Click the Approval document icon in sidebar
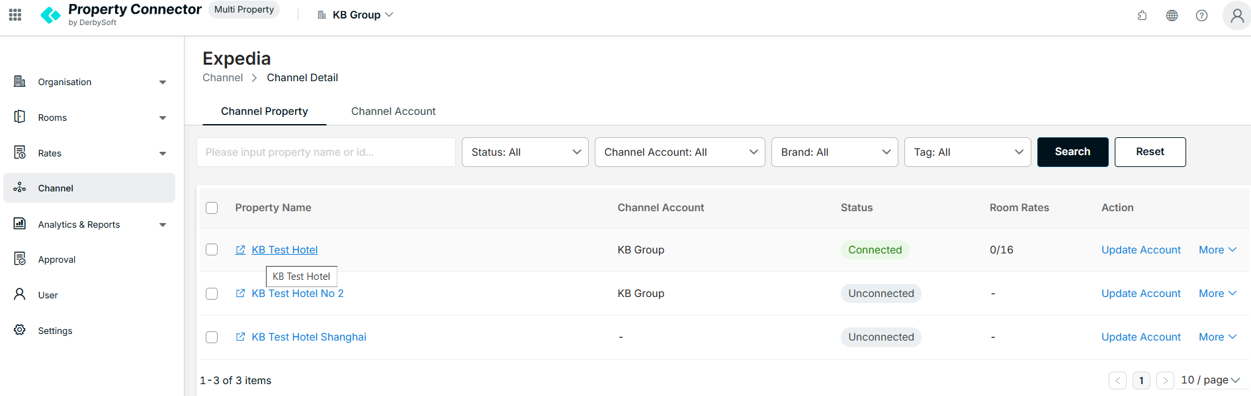The width and height of the screenshot is (1251, 396). pos(20,259)
